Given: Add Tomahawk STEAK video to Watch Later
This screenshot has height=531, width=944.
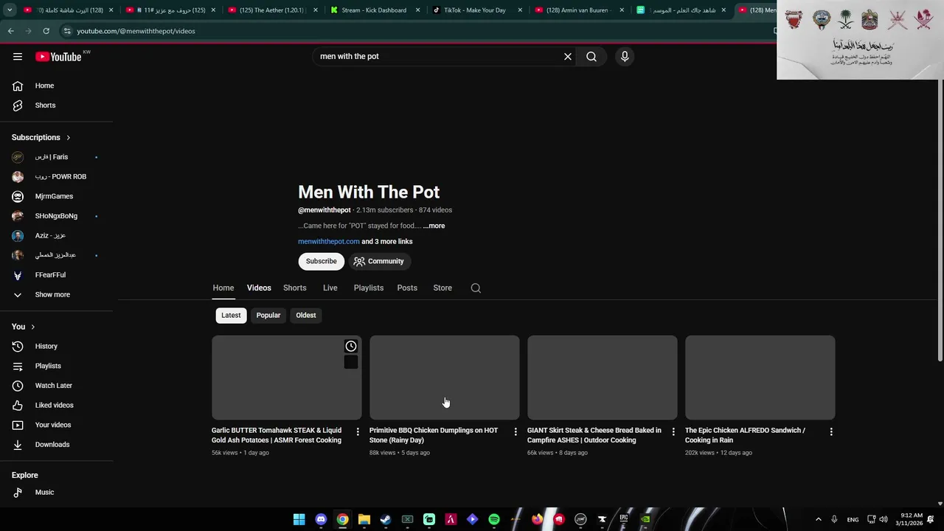Looking at the screenshot, I should pyautogui.click(x=351, y=346).
